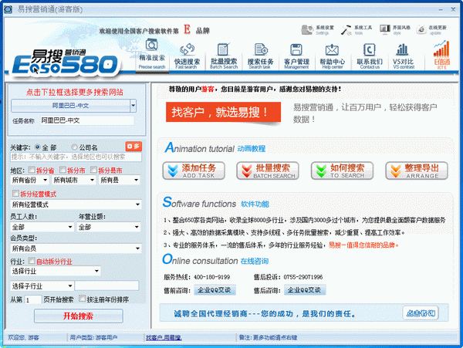Open 界面风格 style icon
The height and width of the screenshot is (348, 463).
point(395,30)
